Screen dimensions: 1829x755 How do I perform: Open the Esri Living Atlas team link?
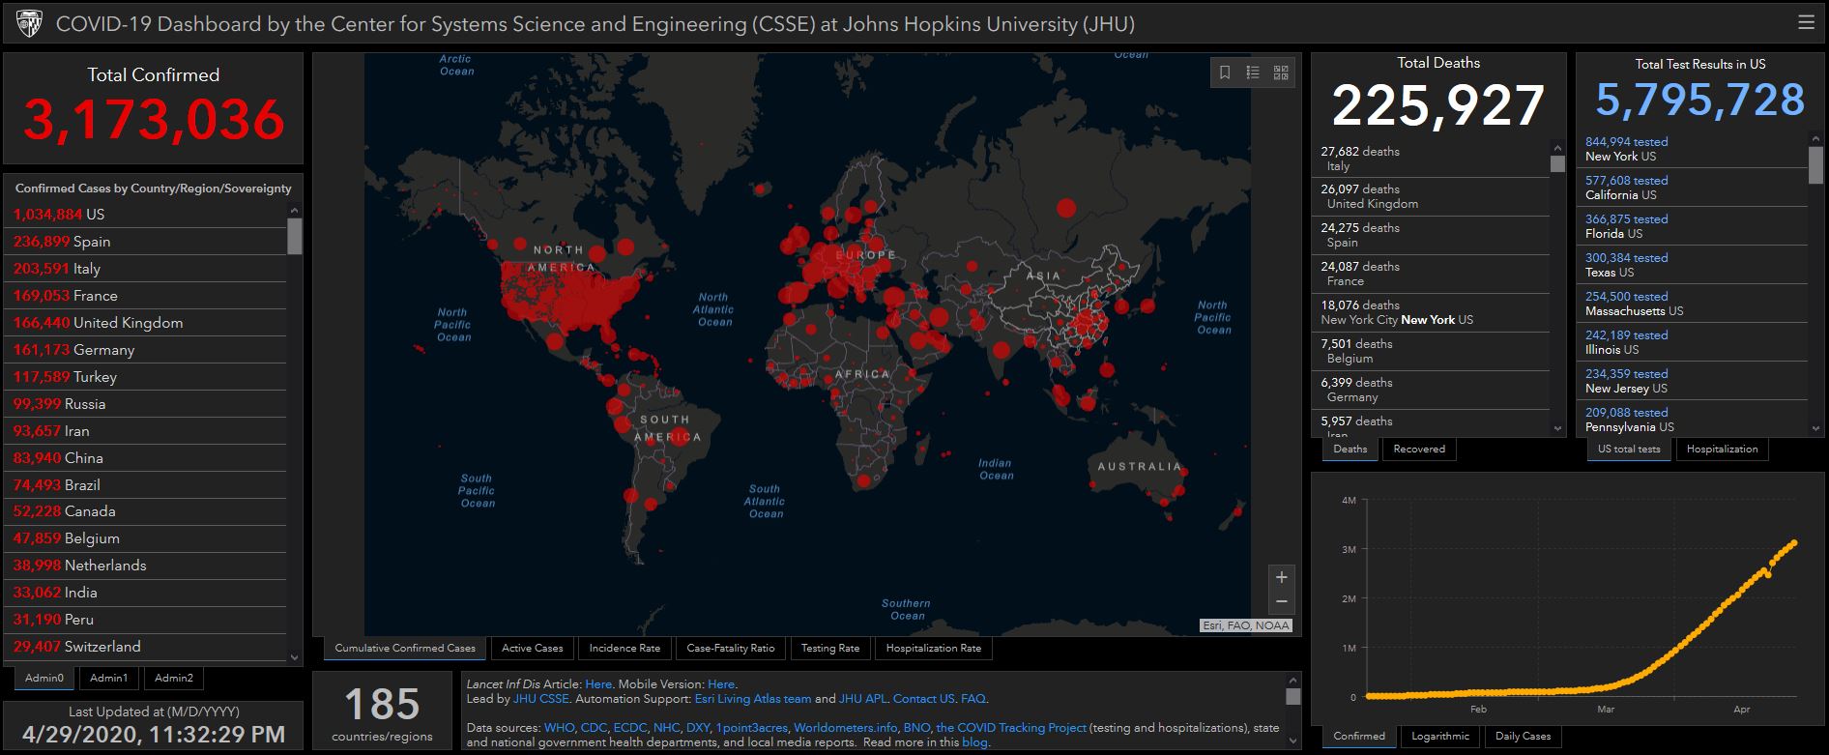point(753,699)
